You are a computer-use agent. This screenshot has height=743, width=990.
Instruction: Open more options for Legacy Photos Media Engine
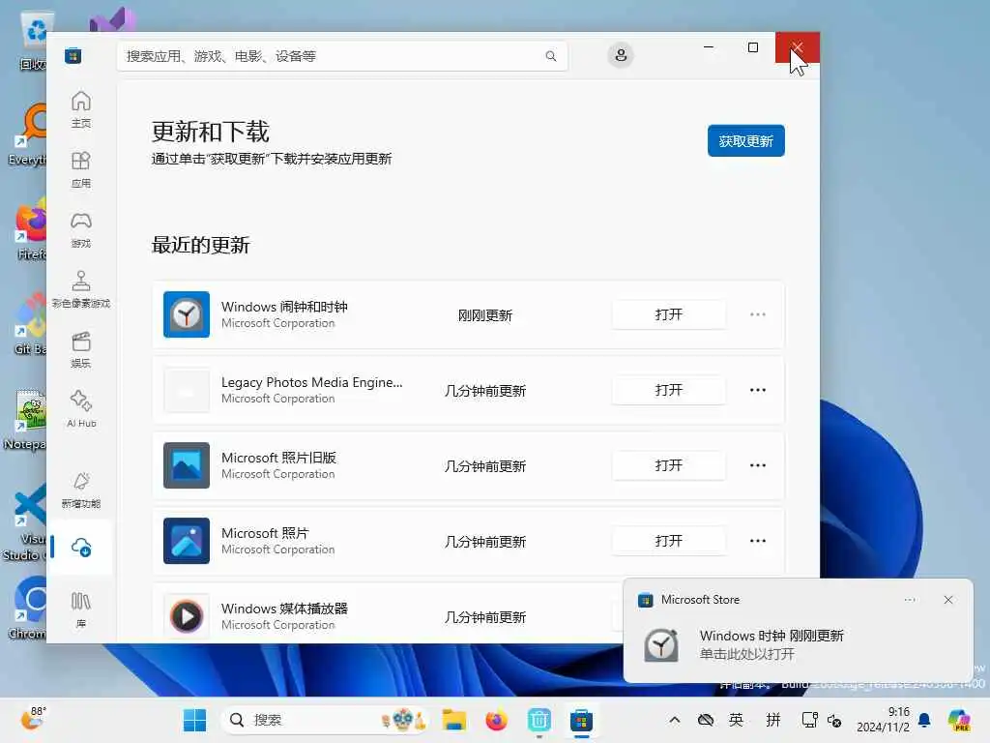[x=758, y=390]
